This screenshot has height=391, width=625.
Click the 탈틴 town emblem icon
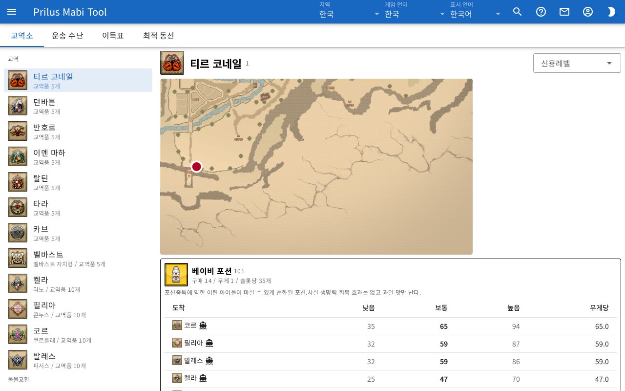(x=18, y=182)
